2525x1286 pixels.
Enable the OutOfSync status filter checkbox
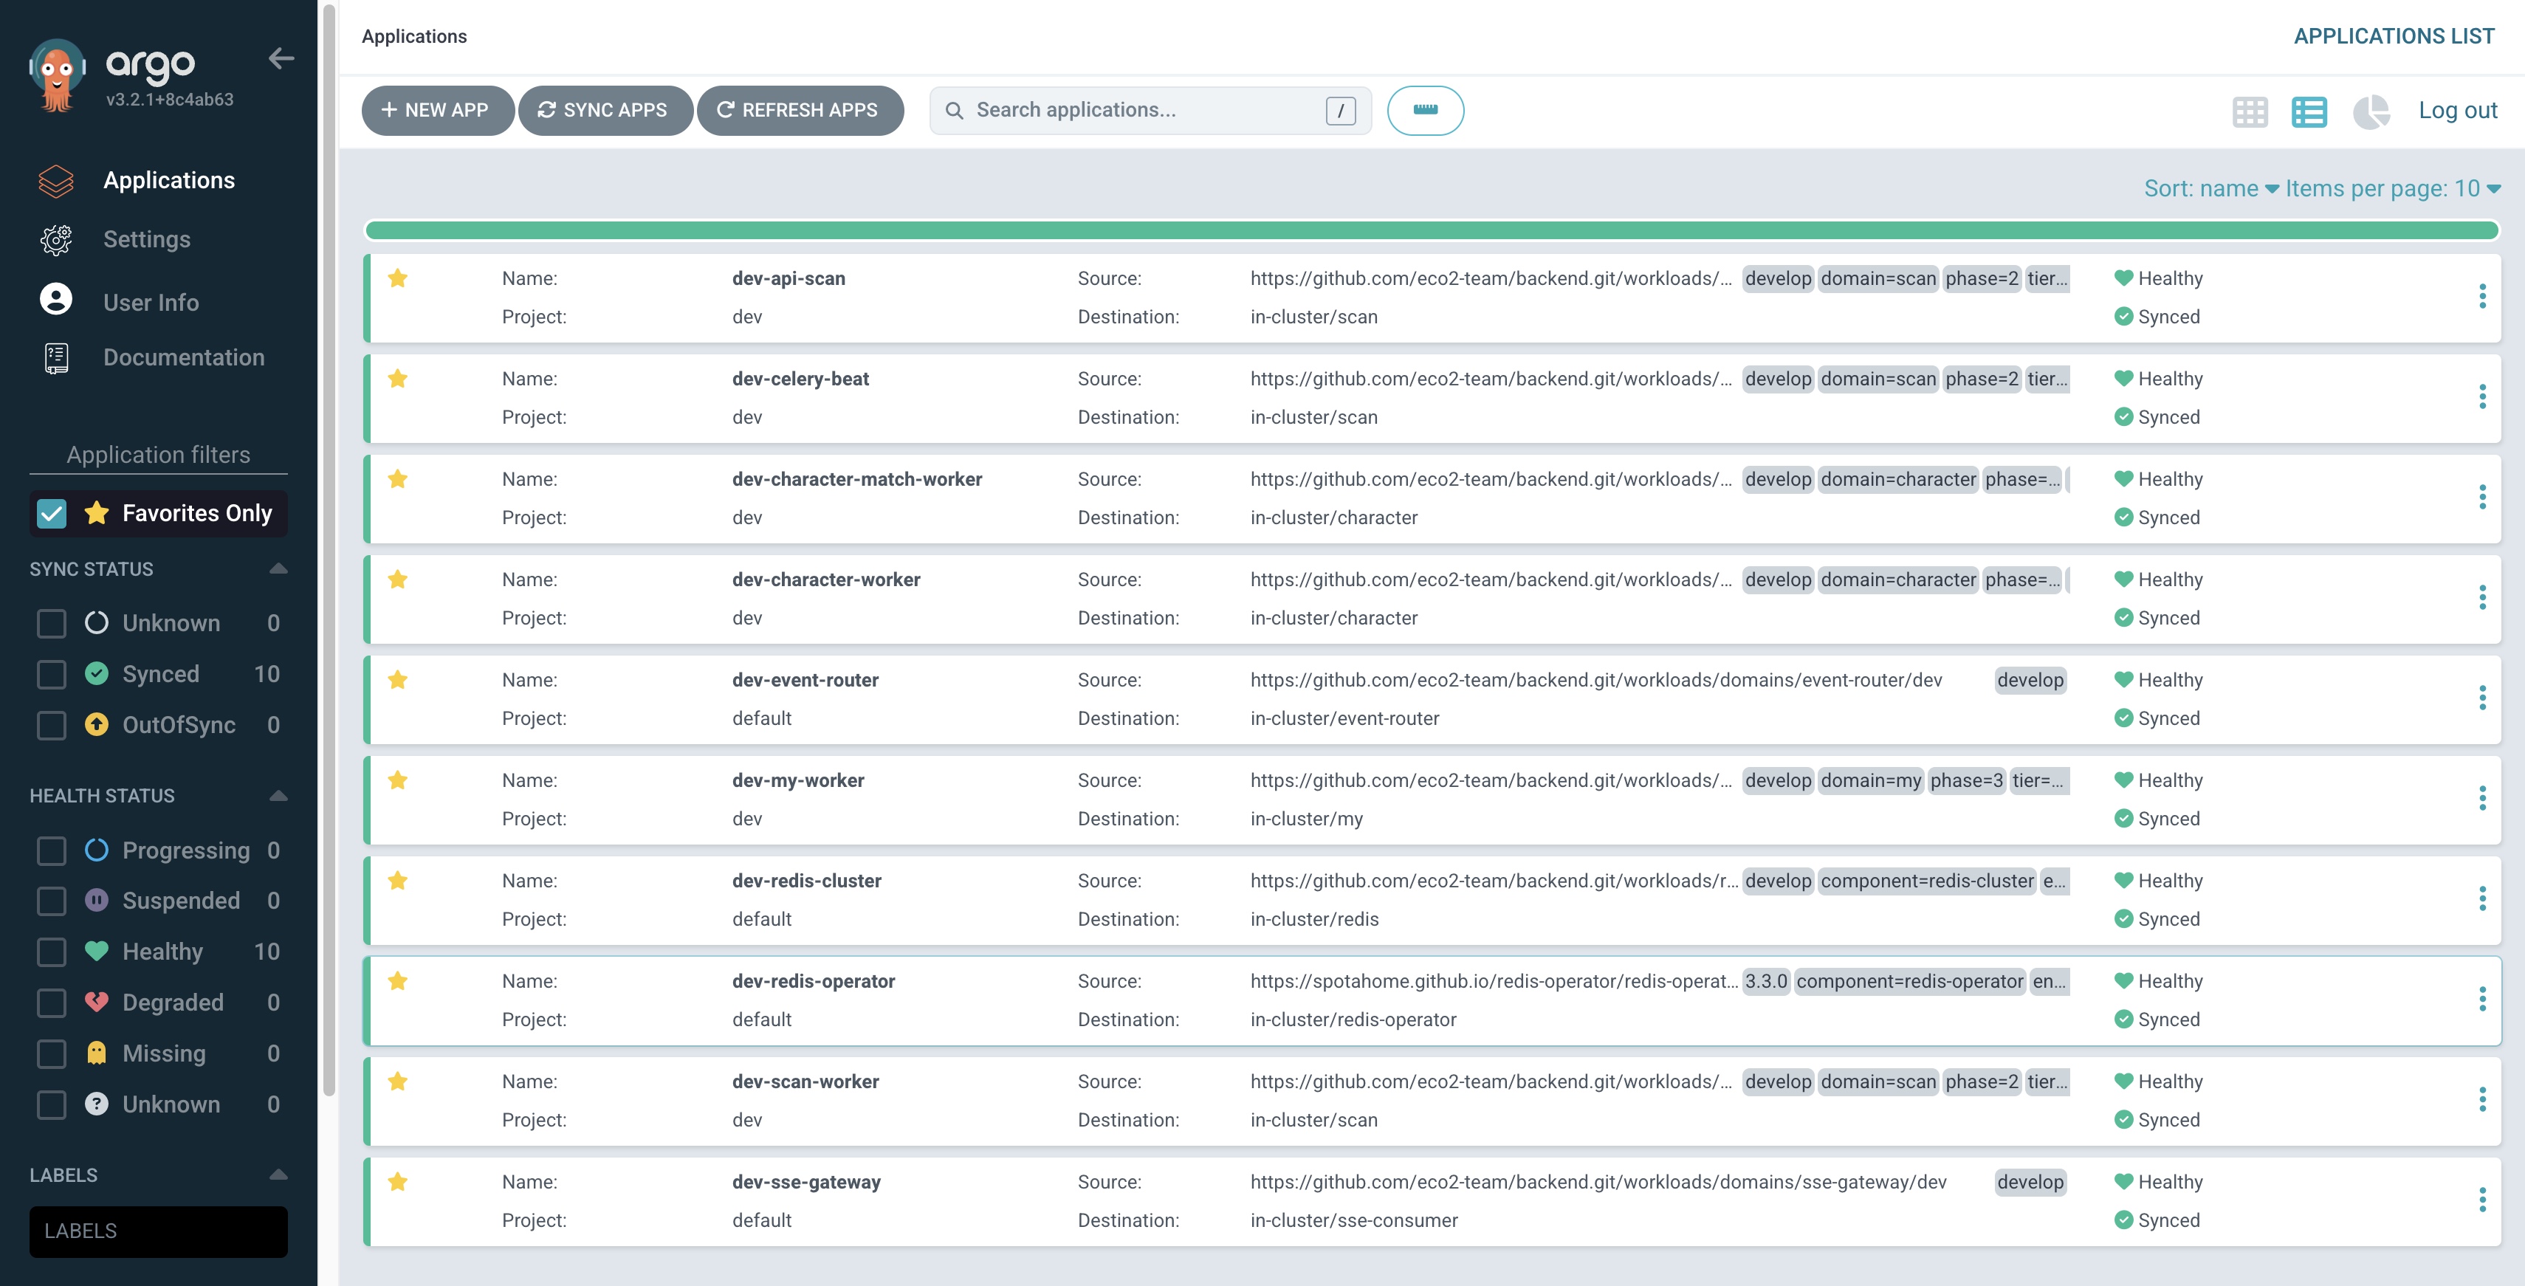[52, 726]
